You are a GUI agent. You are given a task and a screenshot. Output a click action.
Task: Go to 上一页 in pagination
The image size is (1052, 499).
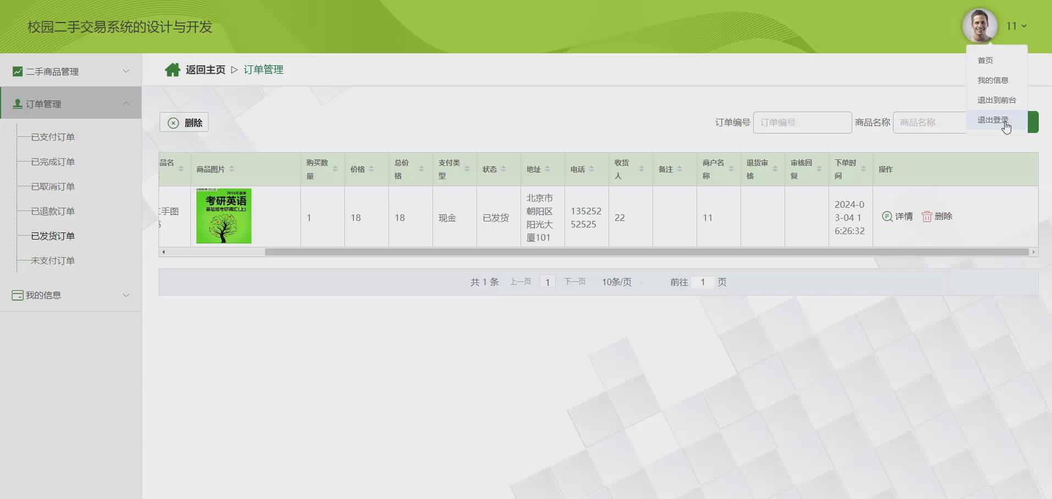(520, 281)
